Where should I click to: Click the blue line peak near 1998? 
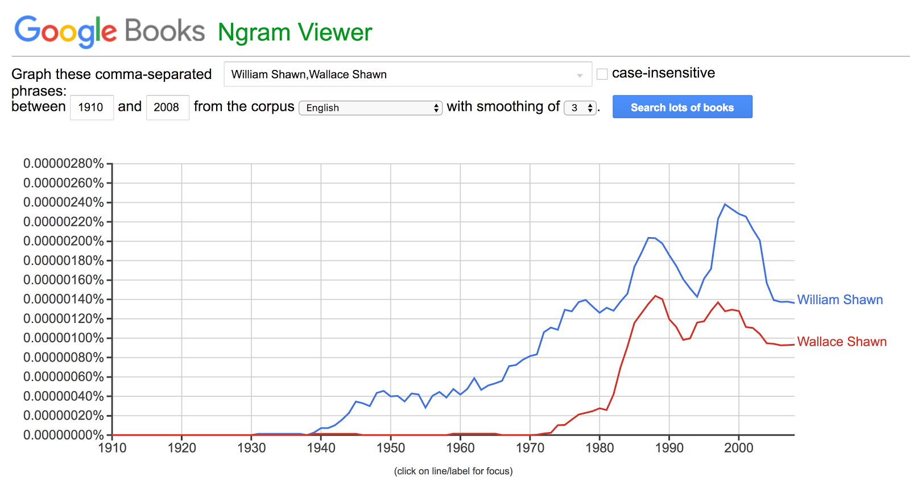pos(725,204)
